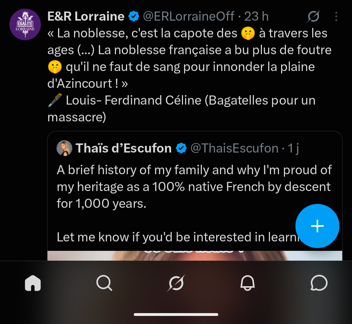352x324 pixels.
Task: Tap the 23 h timestamp of the post
Action: coord(256,16)
